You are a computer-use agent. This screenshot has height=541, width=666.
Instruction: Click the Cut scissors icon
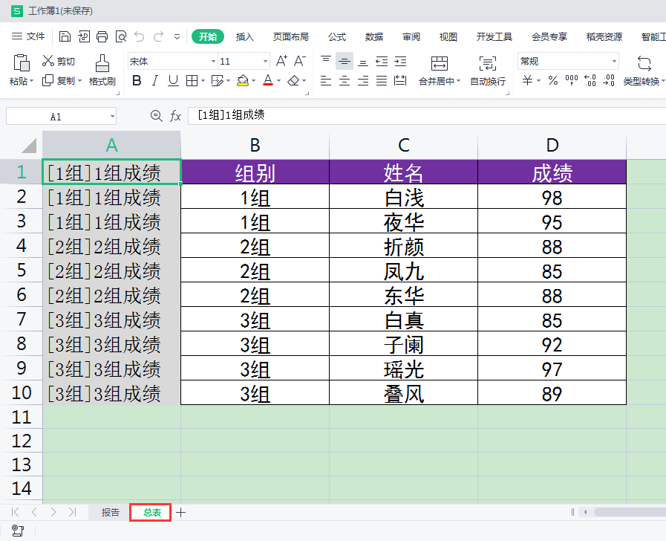[x=48, y=61]
